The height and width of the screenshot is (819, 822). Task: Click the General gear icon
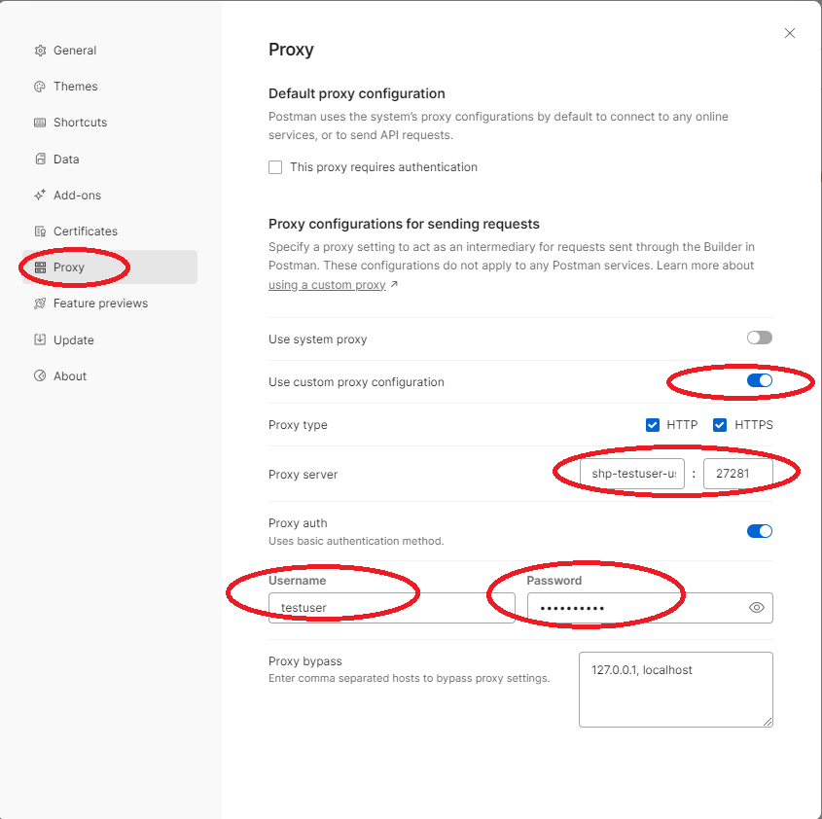pos(40,51)
